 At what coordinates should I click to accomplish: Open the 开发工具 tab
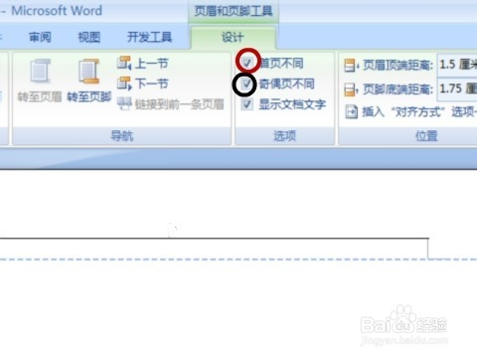(x=149, y=37)
